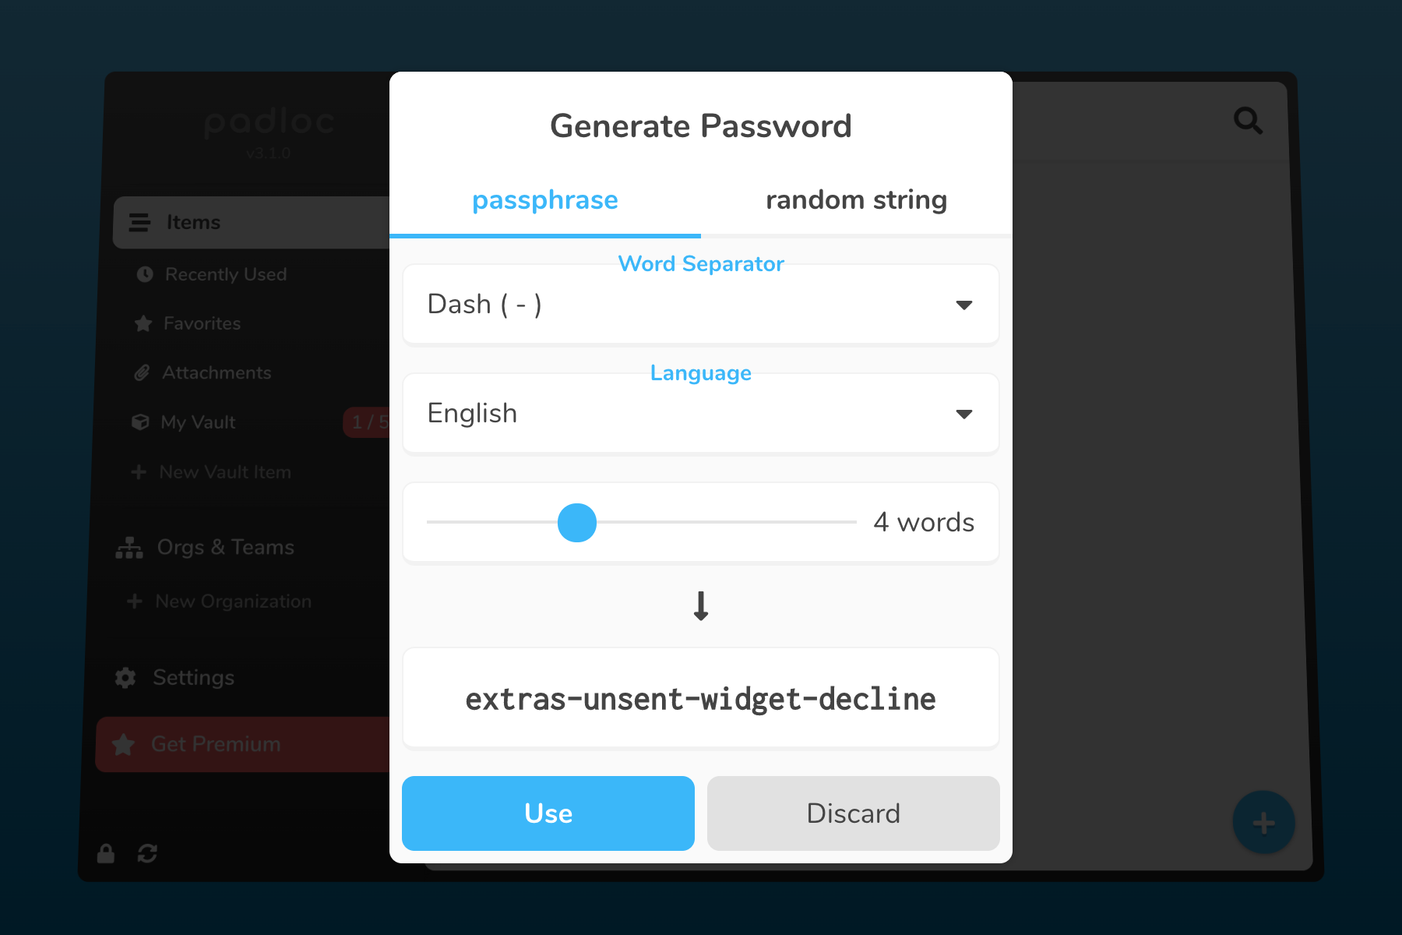Switch to the random string tab
This screenshot has width=1402, height=935.
coord(856,200)
